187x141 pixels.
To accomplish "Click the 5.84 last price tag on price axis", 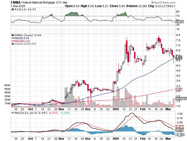I will point(179,57).
